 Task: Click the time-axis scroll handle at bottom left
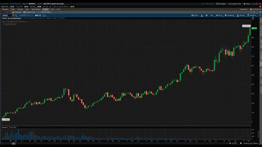tap(14, 143)
